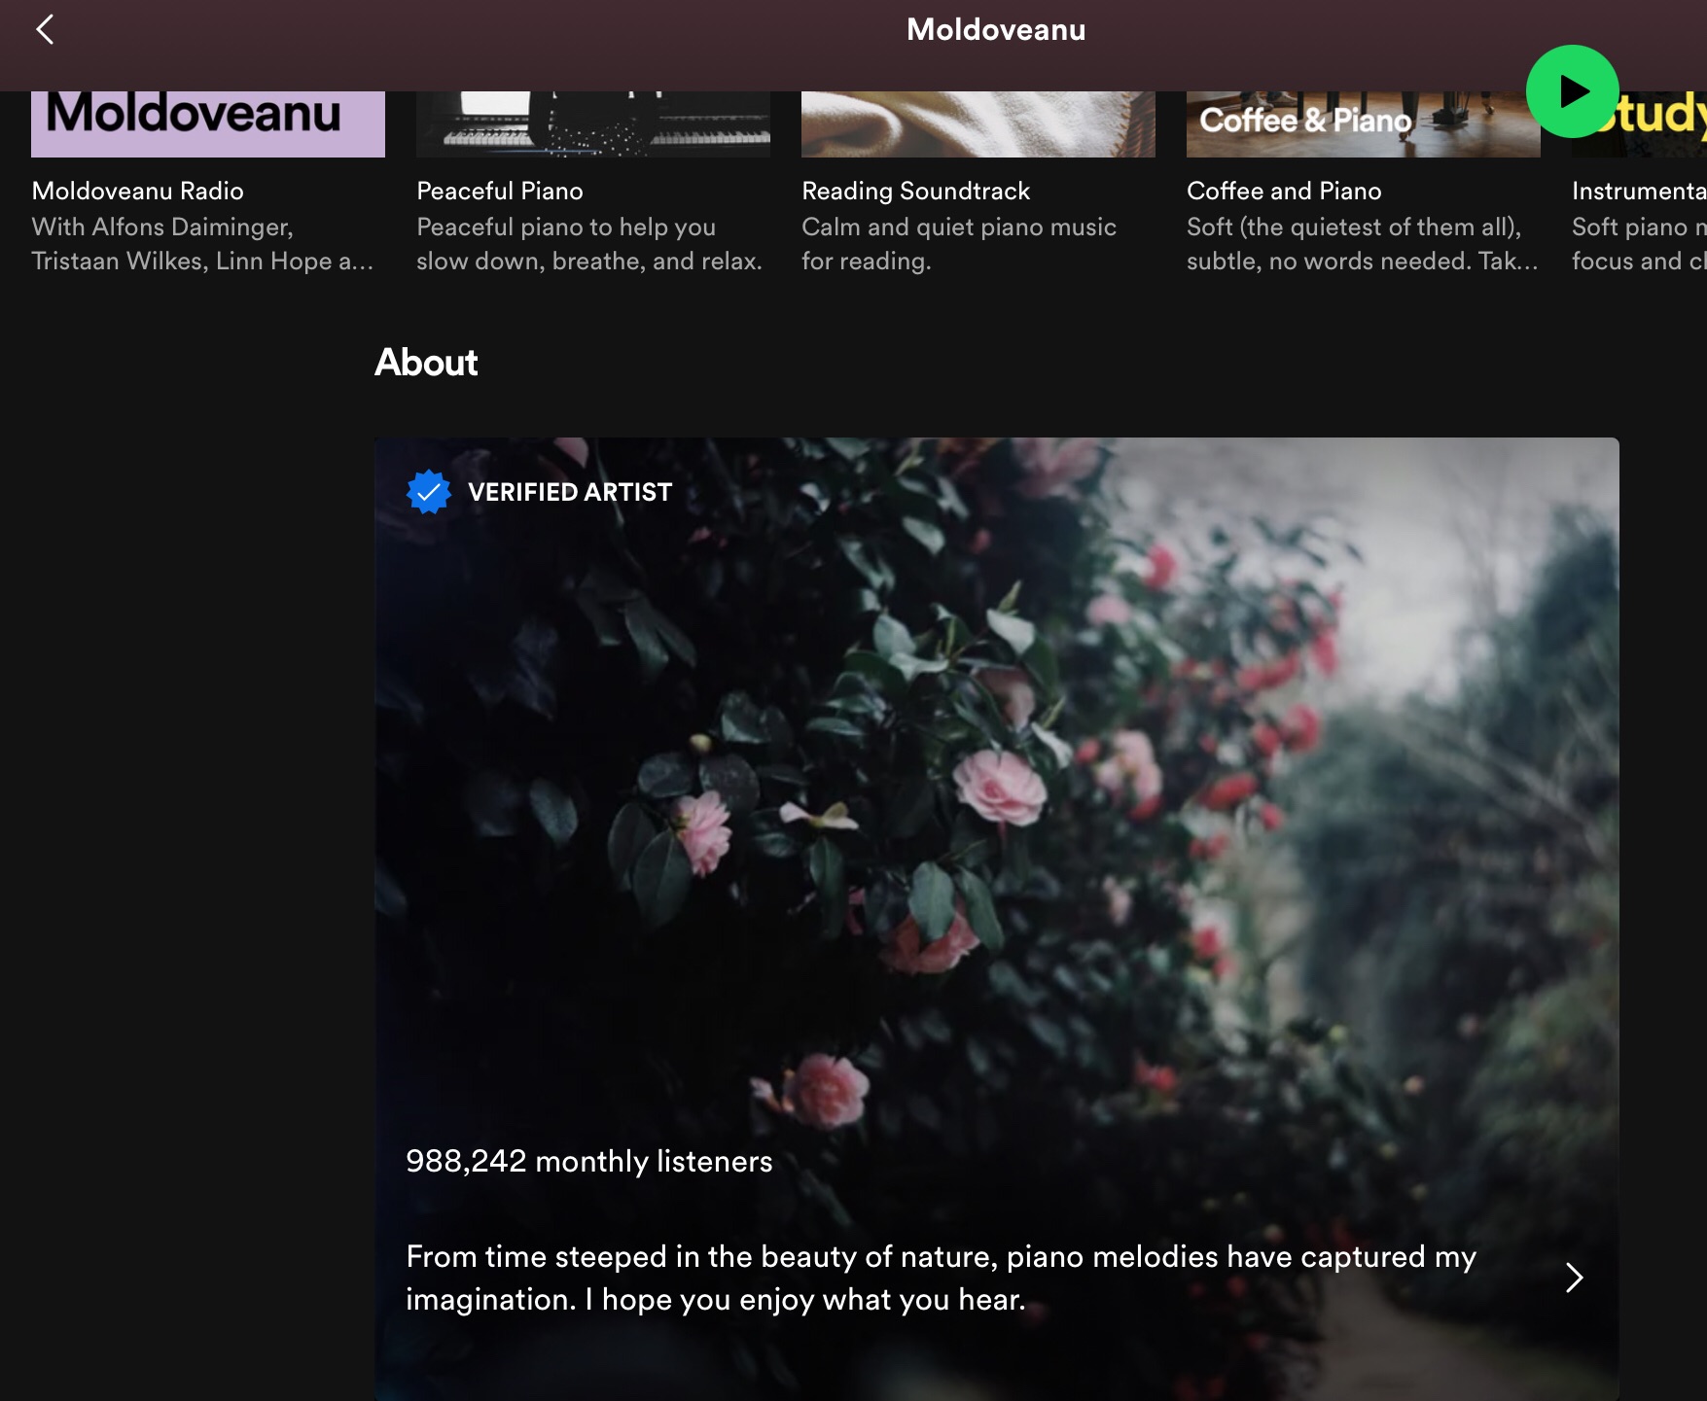Screen dimensions: 1707x1401
Task: Select the Reading Soundtrack cover image
Action: click(x=978, y=124)
